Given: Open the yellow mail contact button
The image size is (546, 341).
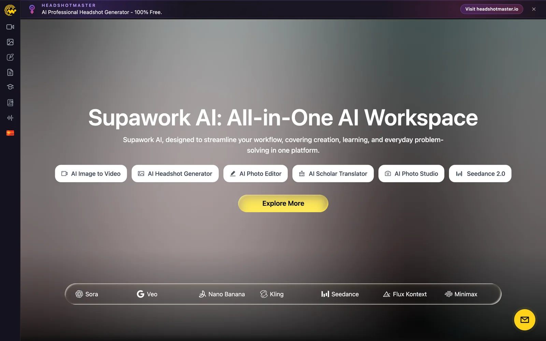Looking at the screenshot, I should (525, 320).
